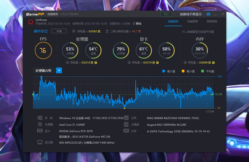
Task: Click the 100 maximum axis label
Action: [219, 77]
